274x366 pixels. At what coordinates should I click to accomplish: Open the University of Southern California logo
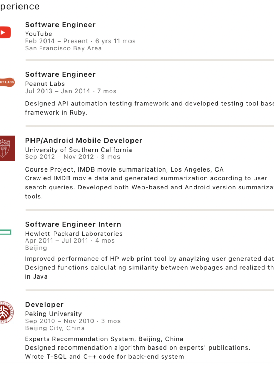coord(7,148)
